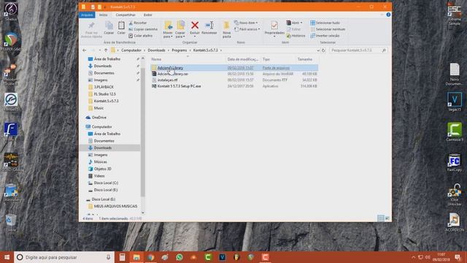Click Computador in the address breadcrumb
The image size is (467, 263).
131,50
